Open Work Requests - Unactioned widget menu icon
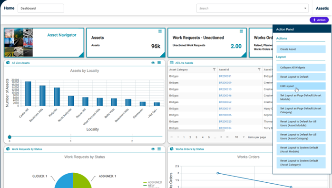332x188 pixels. tap(241, 31)
